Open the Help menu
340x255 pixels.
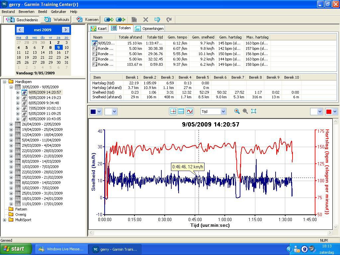73,12
